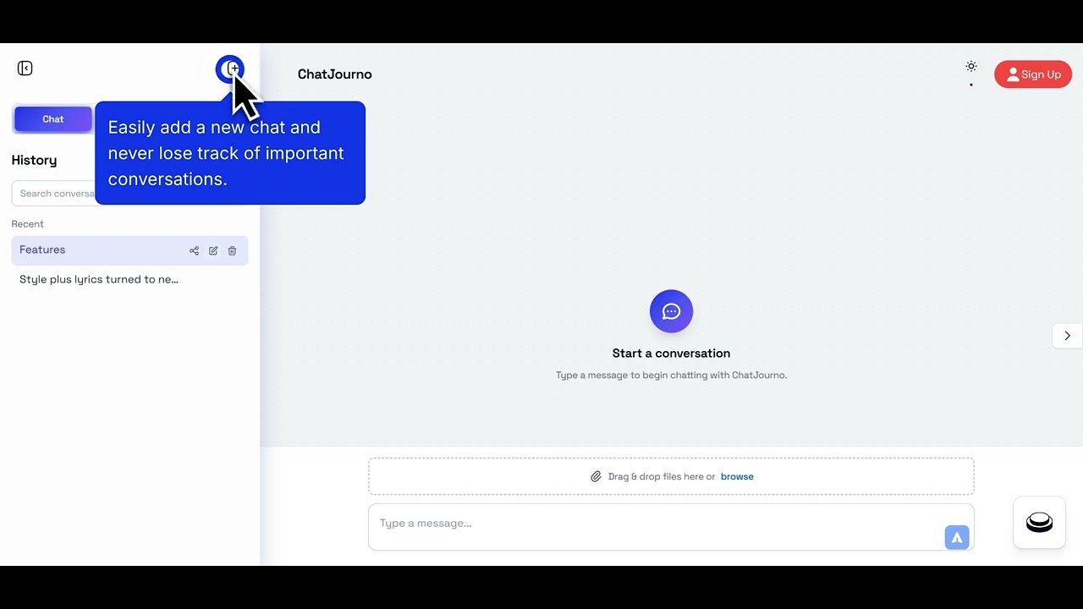Open the floating widget button at bottom right
This screenshot has height=609, width=1083.
click(1039, 523)
